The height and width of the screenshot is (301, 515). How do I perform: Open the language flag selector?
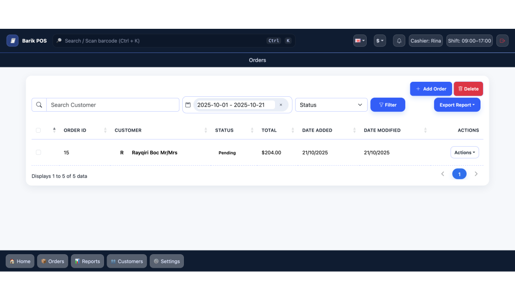click(x=359, y=41)
